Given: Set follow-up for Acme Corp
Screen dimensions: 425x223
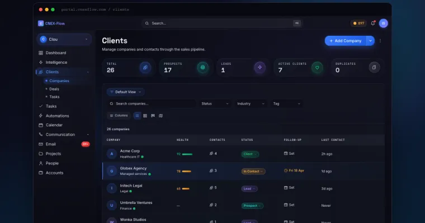Looking at the screenshot, I should [289, 153].
